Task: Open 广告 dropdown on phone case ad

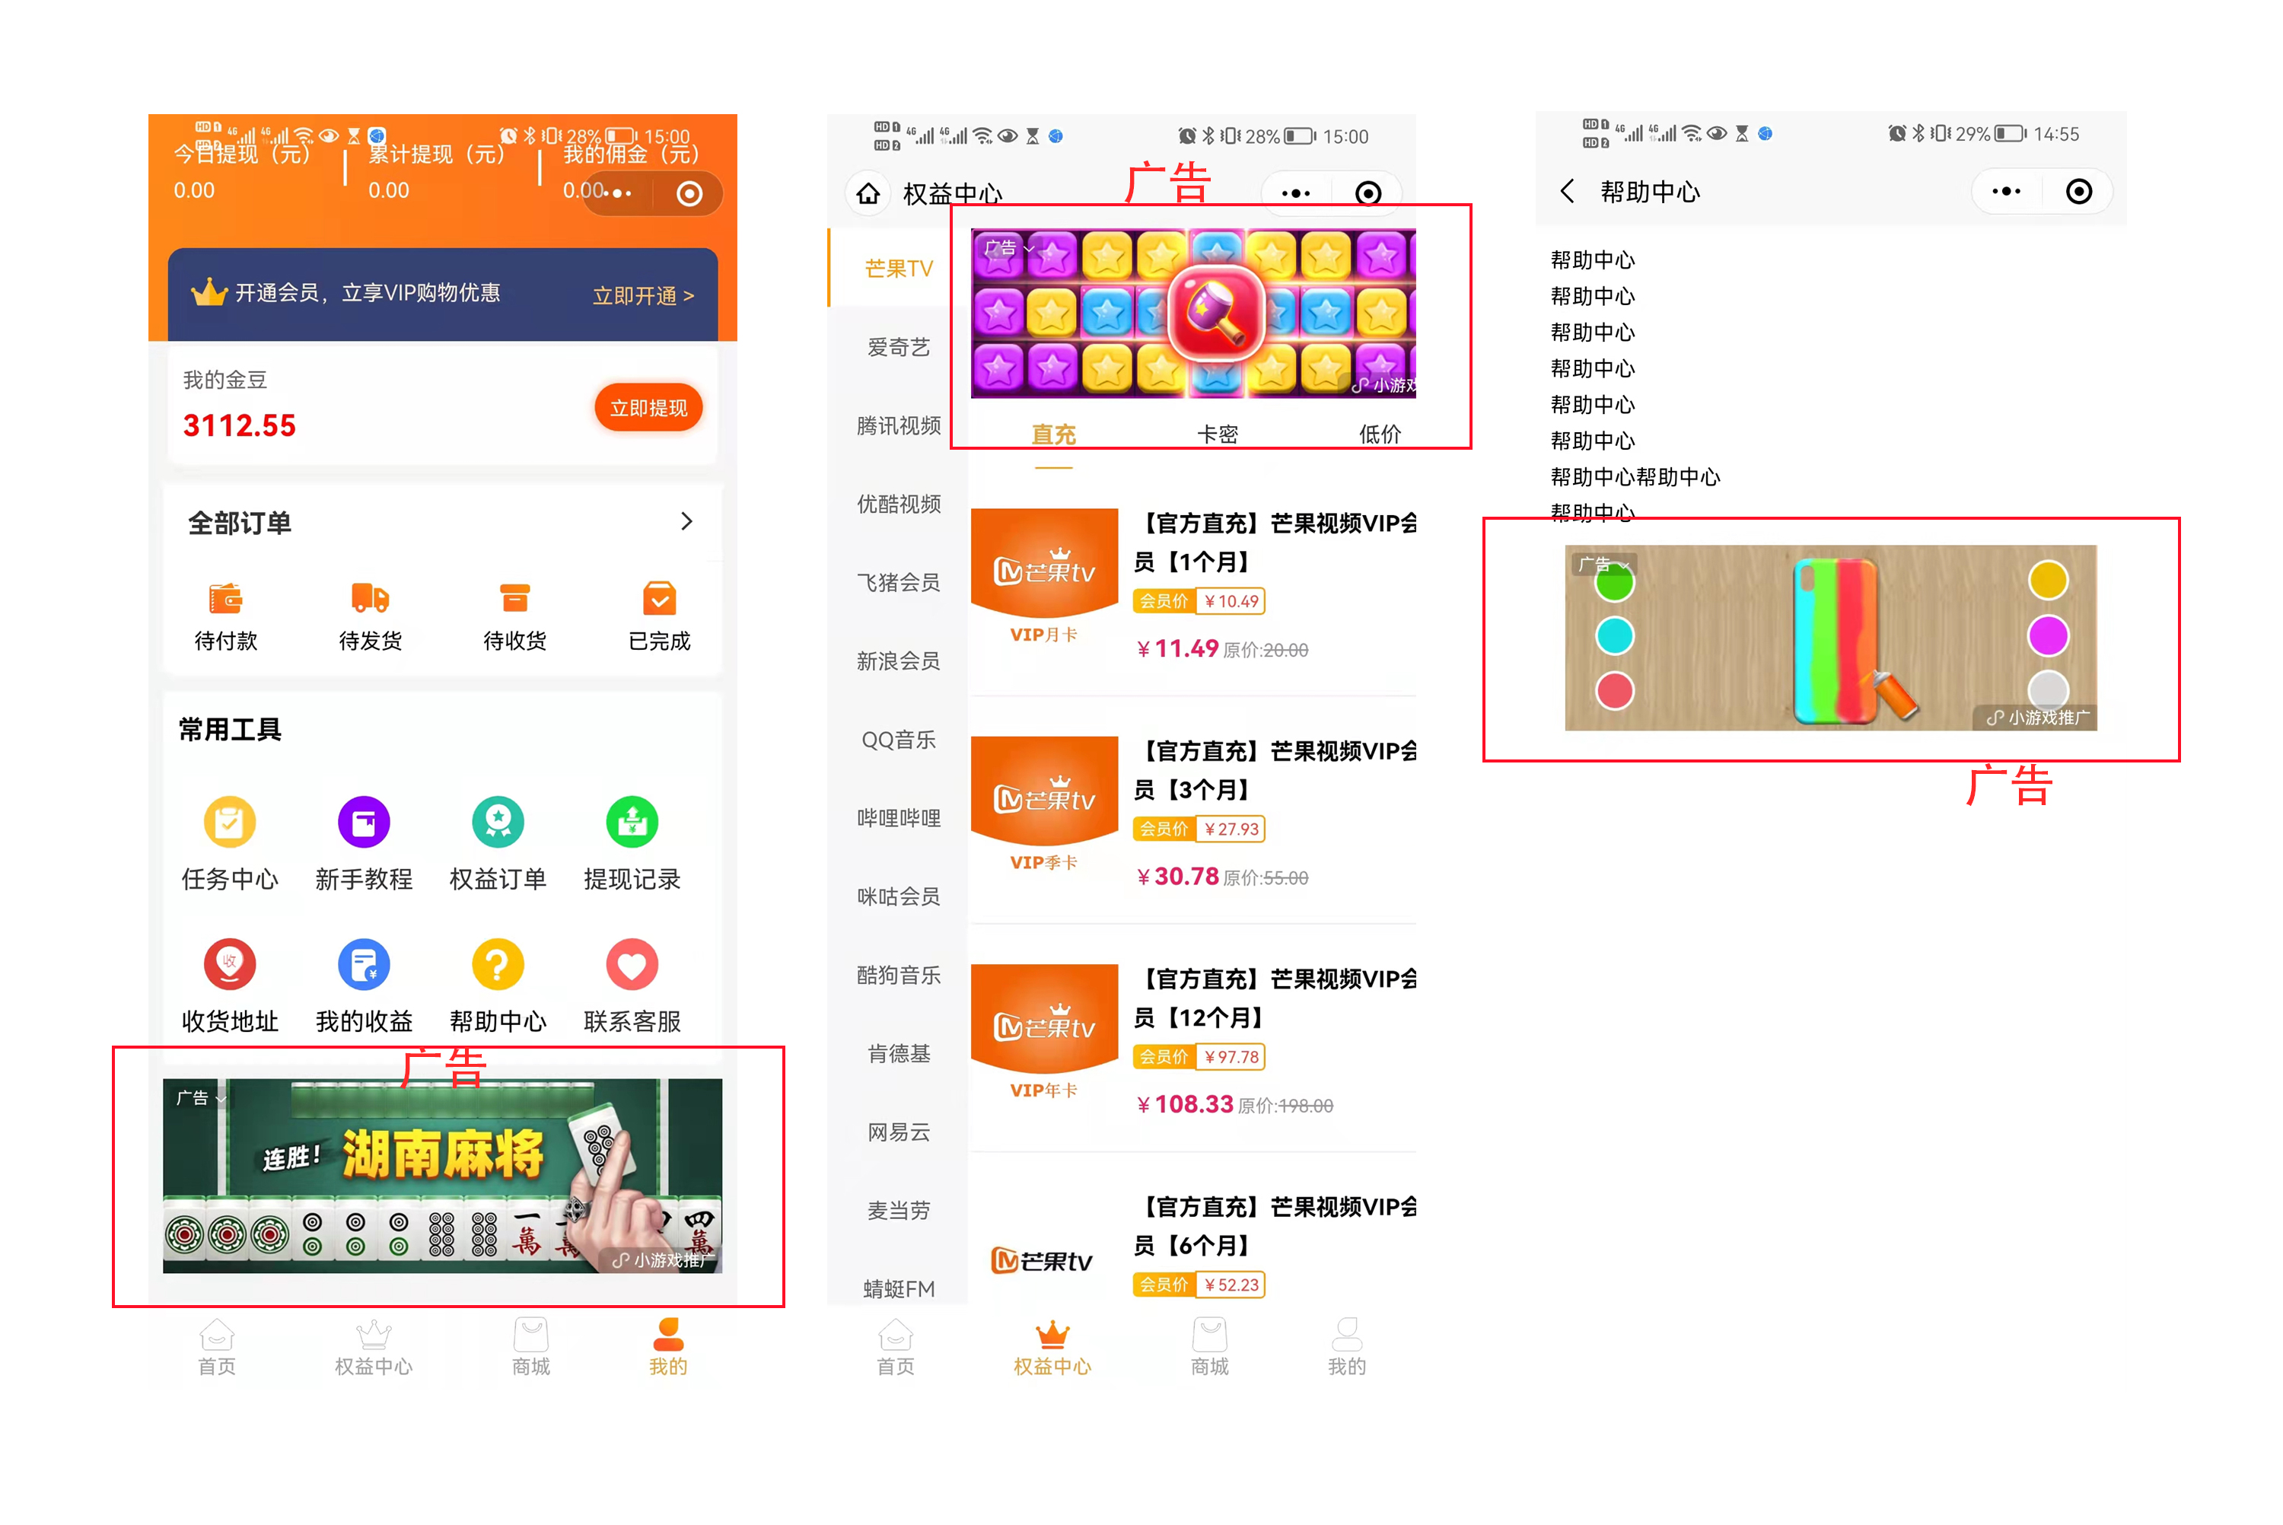Action: click(x=1603, y=563)
